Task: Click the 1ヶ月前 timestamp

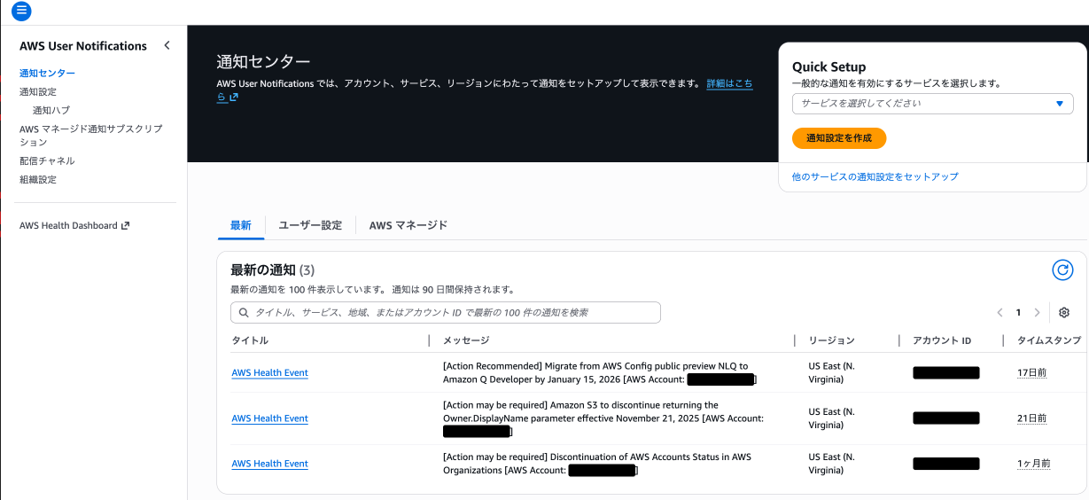Action: [1034, 463]
